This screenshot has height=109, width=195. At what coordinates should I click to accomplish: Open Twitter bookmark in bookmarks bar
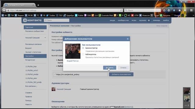51,15
